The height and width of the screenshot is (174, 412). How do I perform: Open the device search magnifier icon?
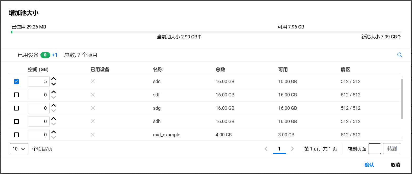pyautogui.click(x=400, y=55)
